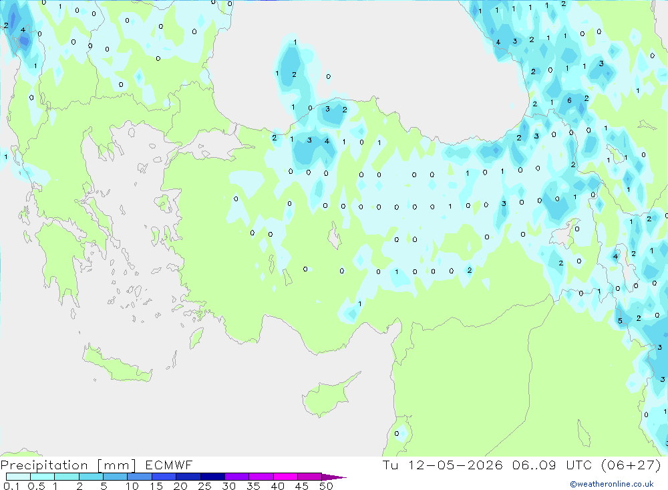This screenshot has width=668, height=490.
Task: Click the 0.1–0.5 mm legend color swatch
Action: [18, 477]
